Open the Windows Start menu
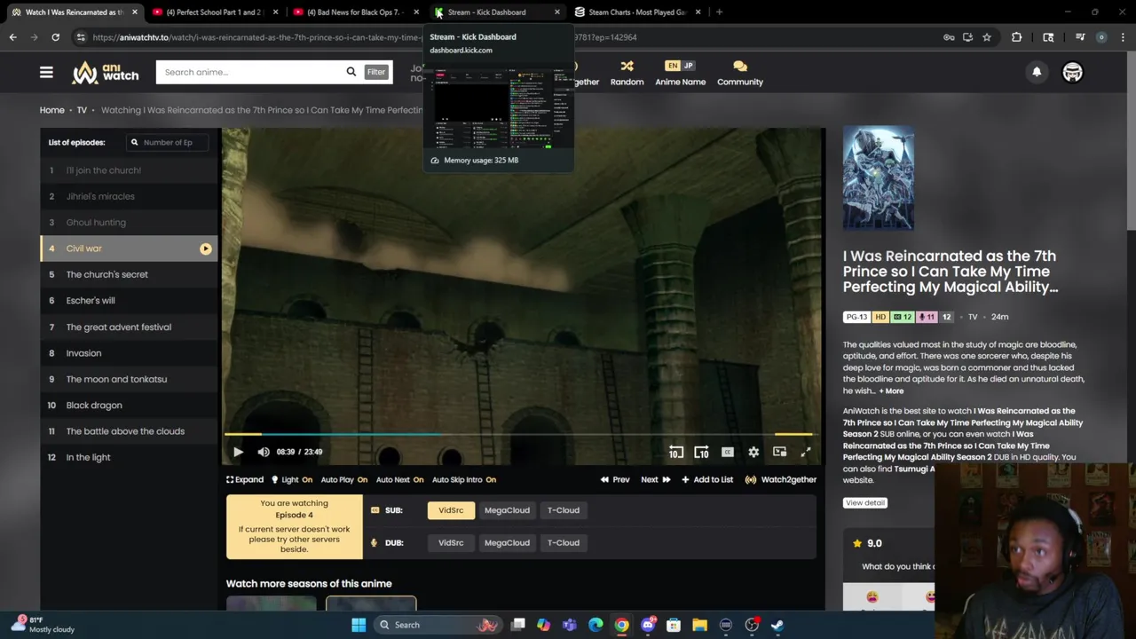This screenshot has height=639, width=1136. 359,625
